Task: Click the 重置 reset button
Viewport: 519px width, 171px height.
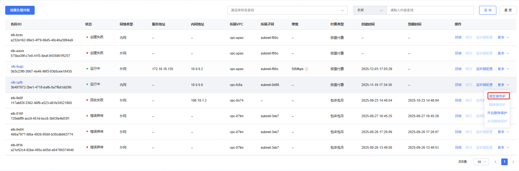Action: pos(508,10)
